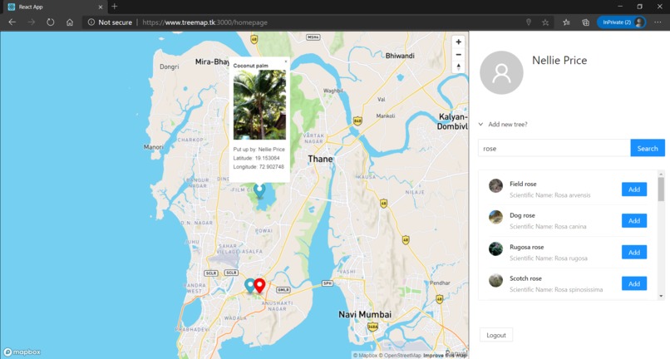Click the Coconut palm photo

pos(259,105)
